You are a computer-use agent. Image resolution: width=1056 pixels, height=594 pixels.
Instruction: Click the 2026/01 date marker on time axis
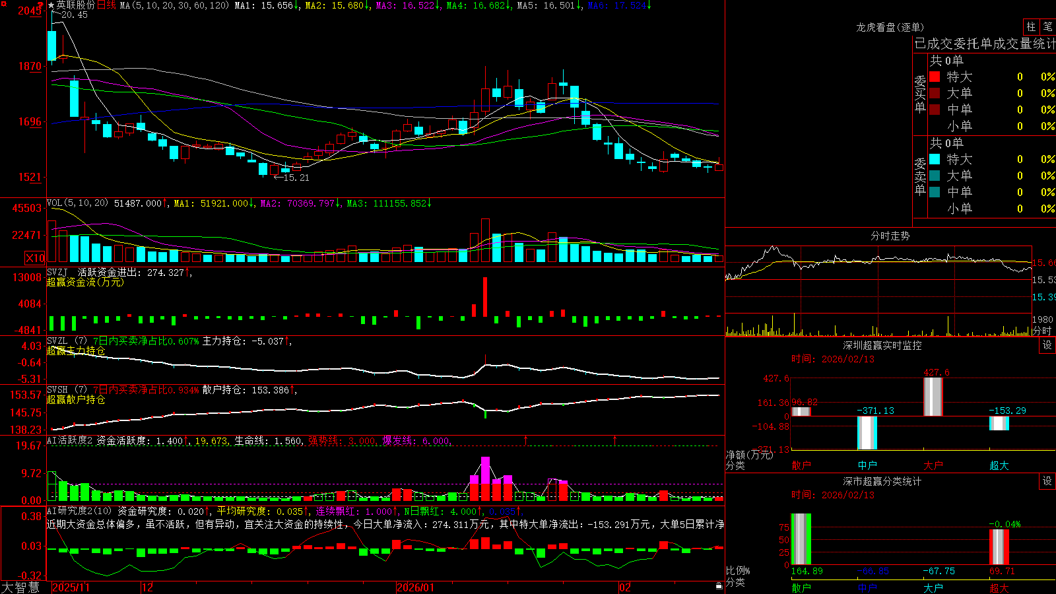416,587
